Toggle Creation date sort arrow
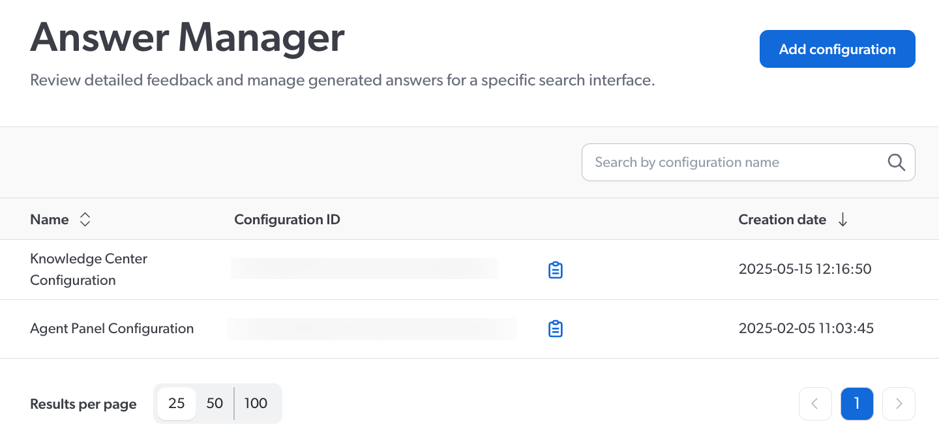The width and height of the screenshot is (939, 442). click(842, 220)
